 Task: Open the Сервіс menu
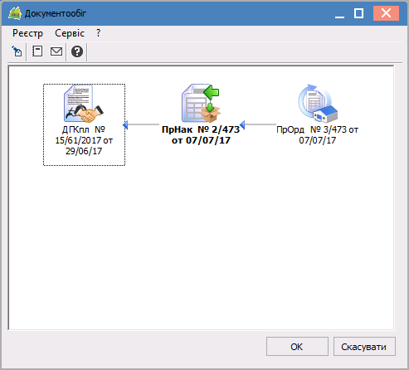pyautogui.click(x=70, y=33)
